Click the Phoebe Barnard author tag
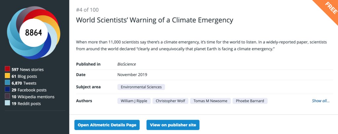Screen dimensions: 338x134 (250, 101)
